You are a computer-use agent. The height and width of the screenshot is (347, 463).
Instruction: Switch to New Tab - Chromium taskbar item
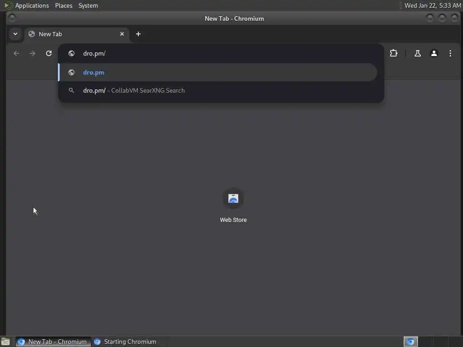[x=53, y=342]
